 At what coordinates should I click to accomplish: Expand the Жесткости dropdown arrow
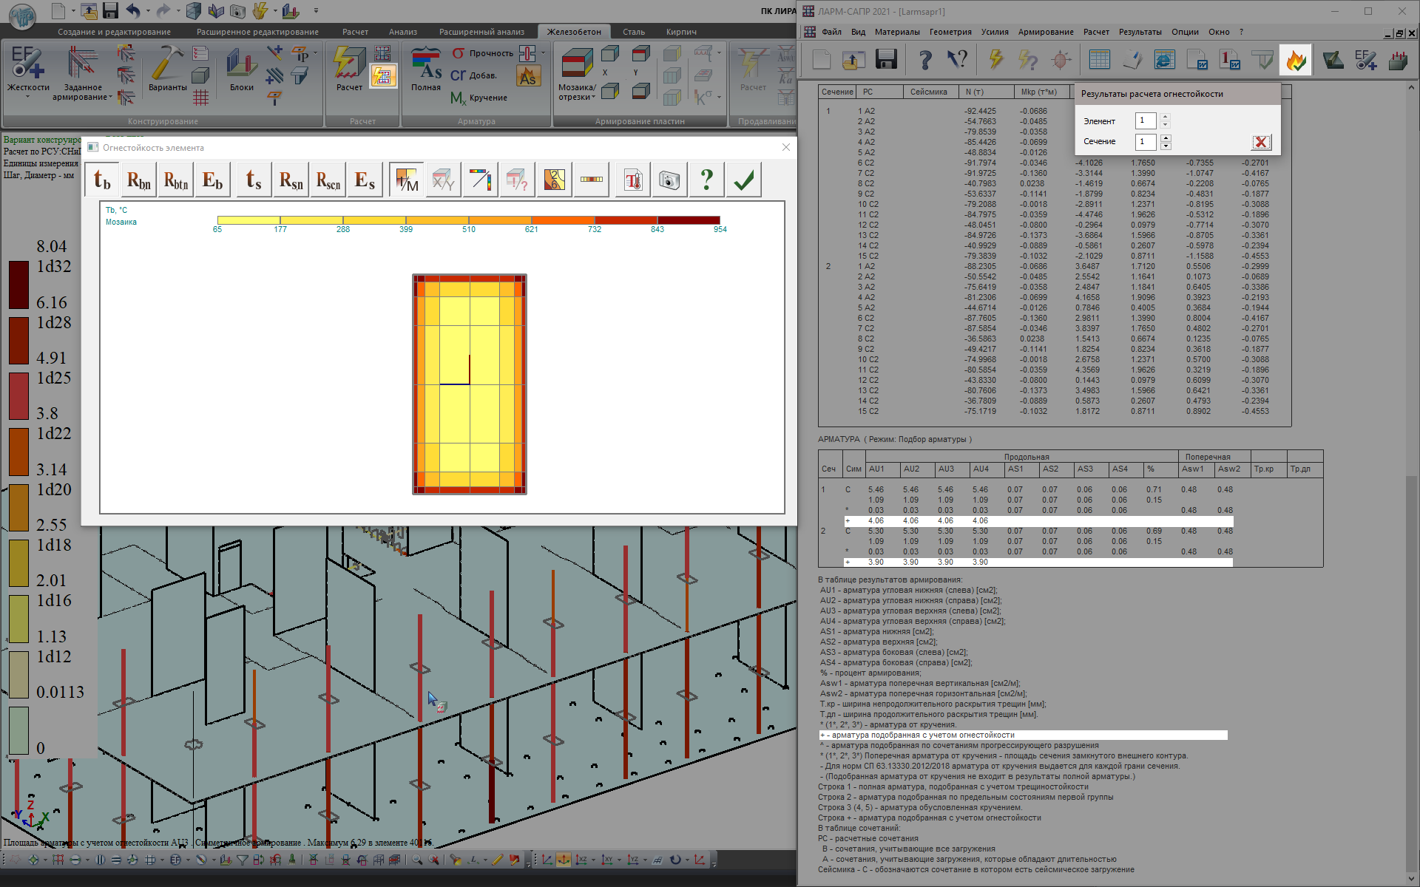(28, 97)
